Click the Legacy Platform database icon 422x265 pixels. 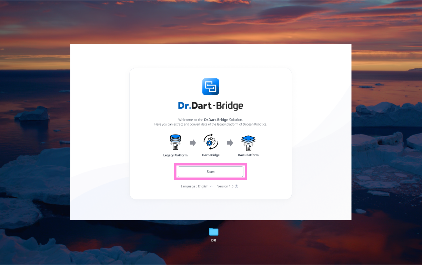coord(175,142)
